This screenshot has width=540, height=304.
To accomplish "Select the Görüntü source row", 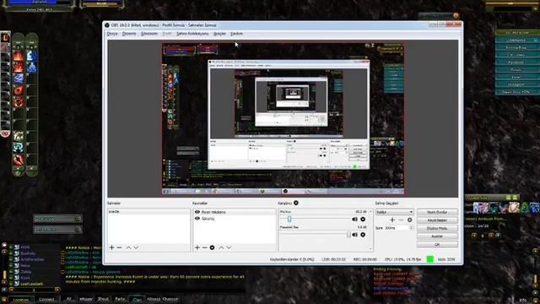I will pos(235,219).
